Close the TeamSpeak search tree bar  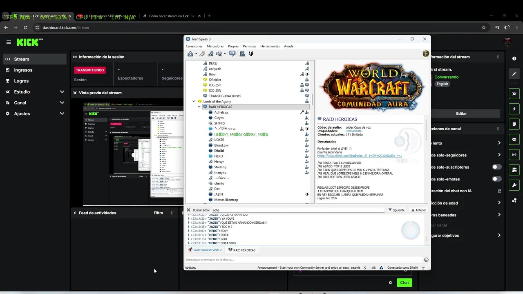tap(188, 210)
